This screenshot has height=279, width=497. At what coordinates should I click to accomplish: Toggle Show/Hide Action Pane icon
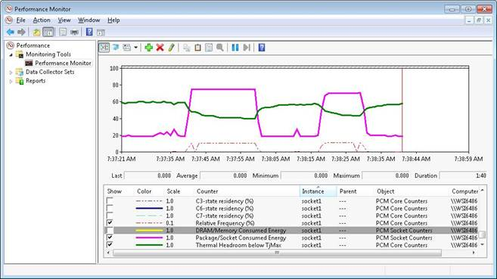101,32
